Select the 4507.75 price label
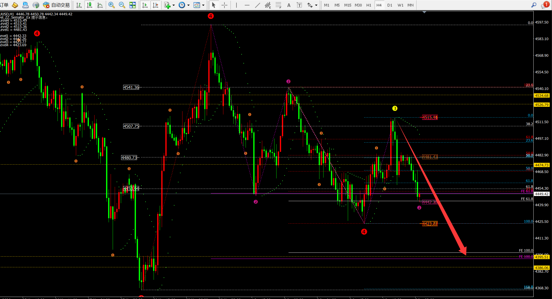This screenshot has width=552, height=299. (x=131, y=126)
